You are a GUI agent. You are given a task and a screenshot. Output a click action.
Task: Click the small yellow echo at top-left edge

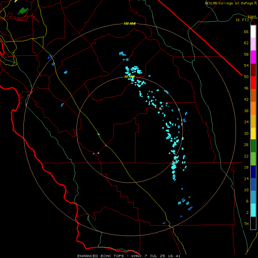[x=16, y=1]
